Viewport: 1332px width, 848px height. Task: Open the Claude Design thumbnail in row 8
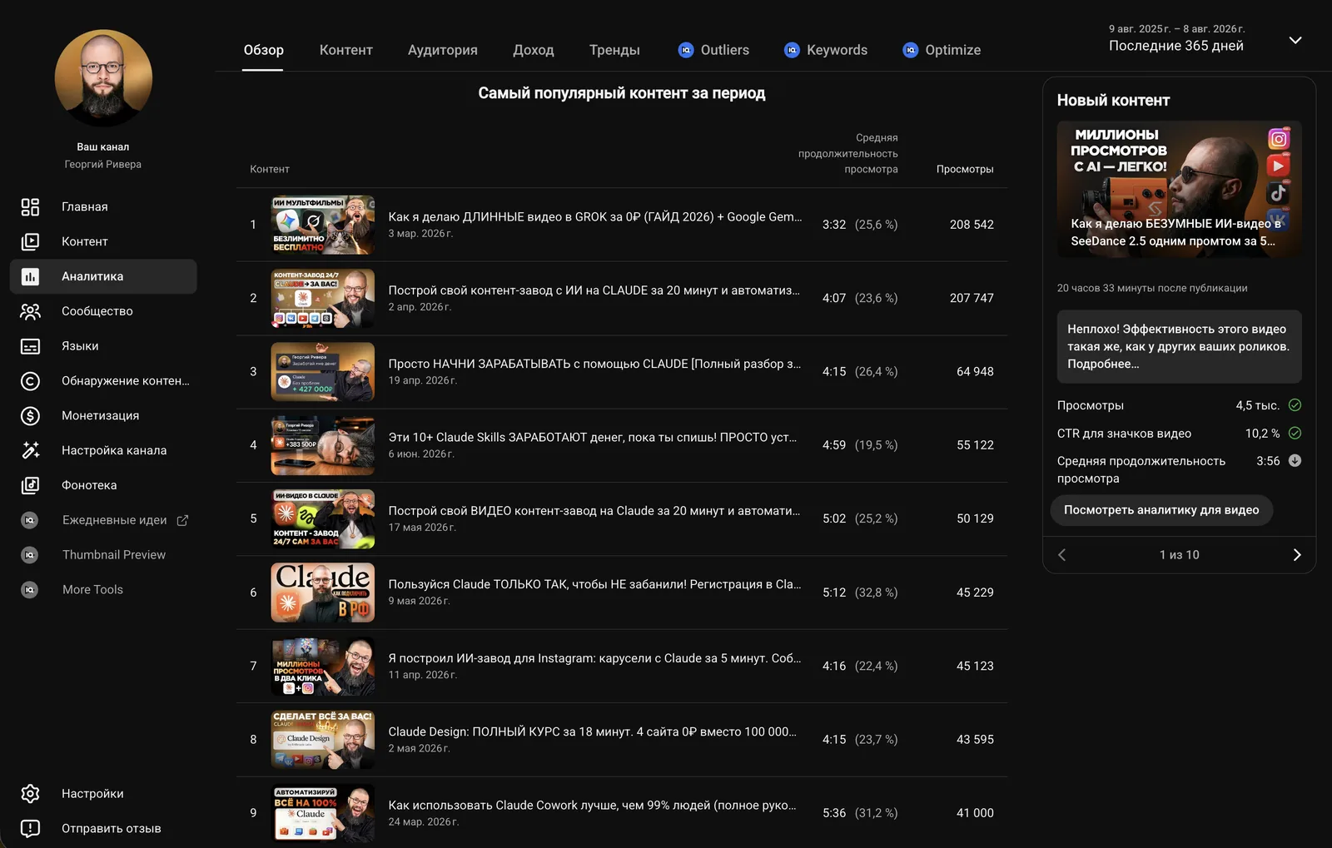pos(323,740)
